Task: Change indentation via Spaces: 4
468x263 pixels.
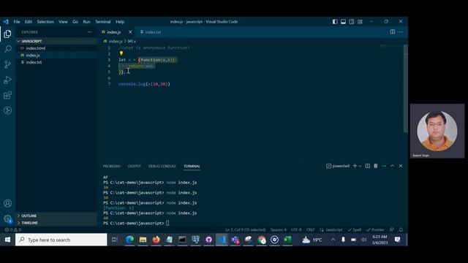Action: coord(278,229)
